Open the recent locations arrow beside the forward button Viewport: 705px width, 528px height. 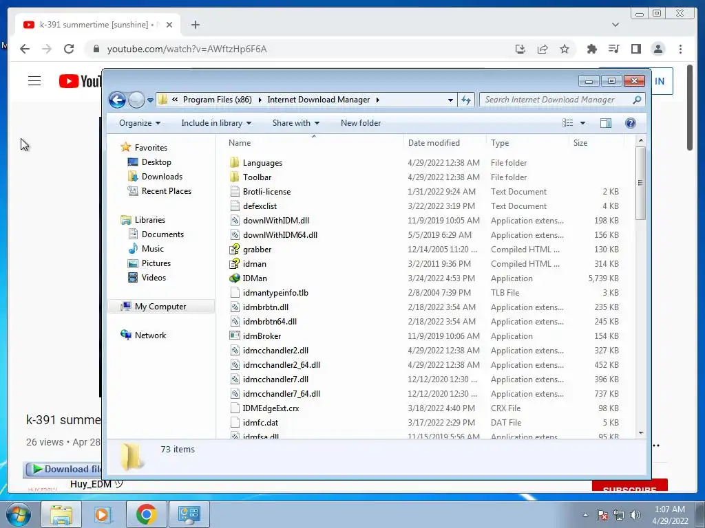click(150, 100)
